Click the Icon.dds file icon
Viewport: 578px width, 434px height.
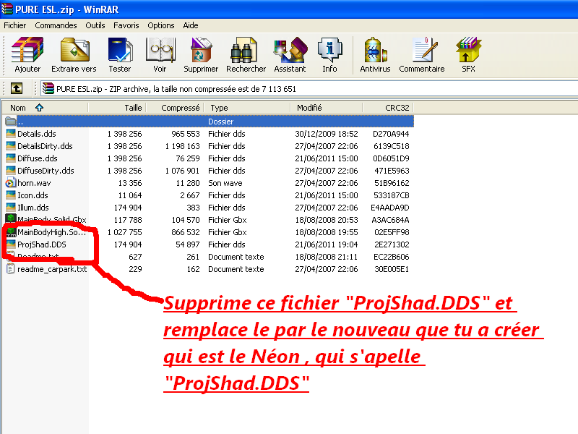point(11,195)
